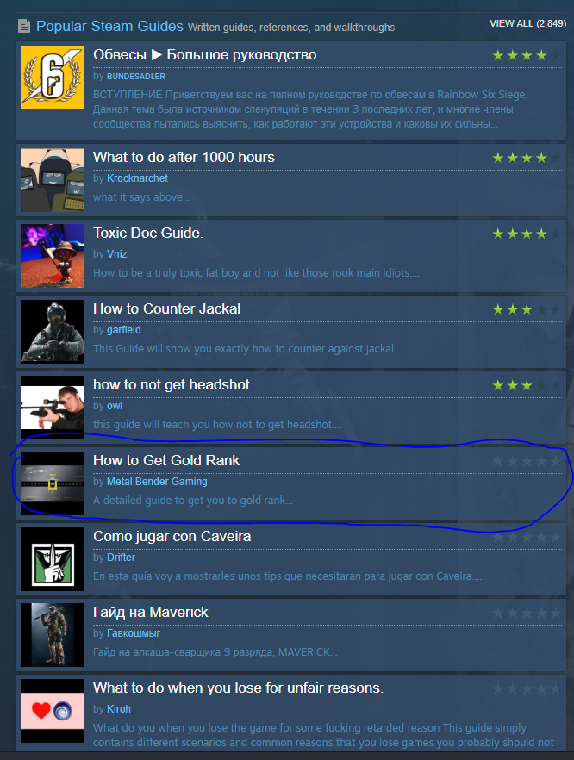The image size is (574, 760).
Task: Click the heart and Ubisoft logo thumbnail
Action: click(x=53, y=711)
